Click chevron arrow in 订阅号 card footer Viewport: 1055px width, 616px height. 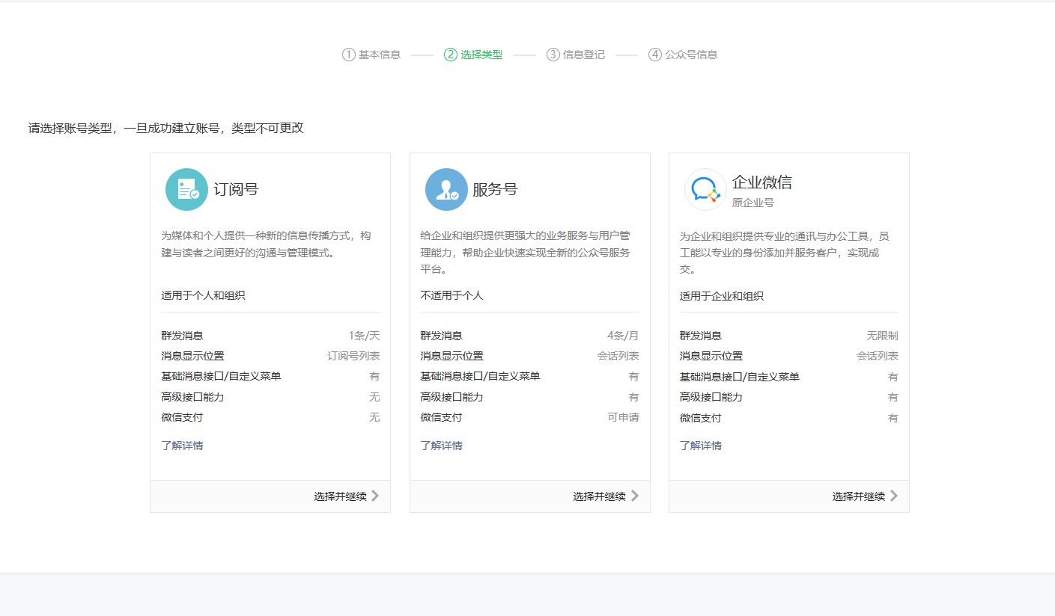tap(375, 496)
